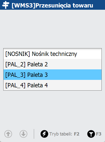This screenshot has height=142, width=105.
Task: Select the highlighted [PAL_3] Paleta 3 row
Action: (x=52, y=75)
